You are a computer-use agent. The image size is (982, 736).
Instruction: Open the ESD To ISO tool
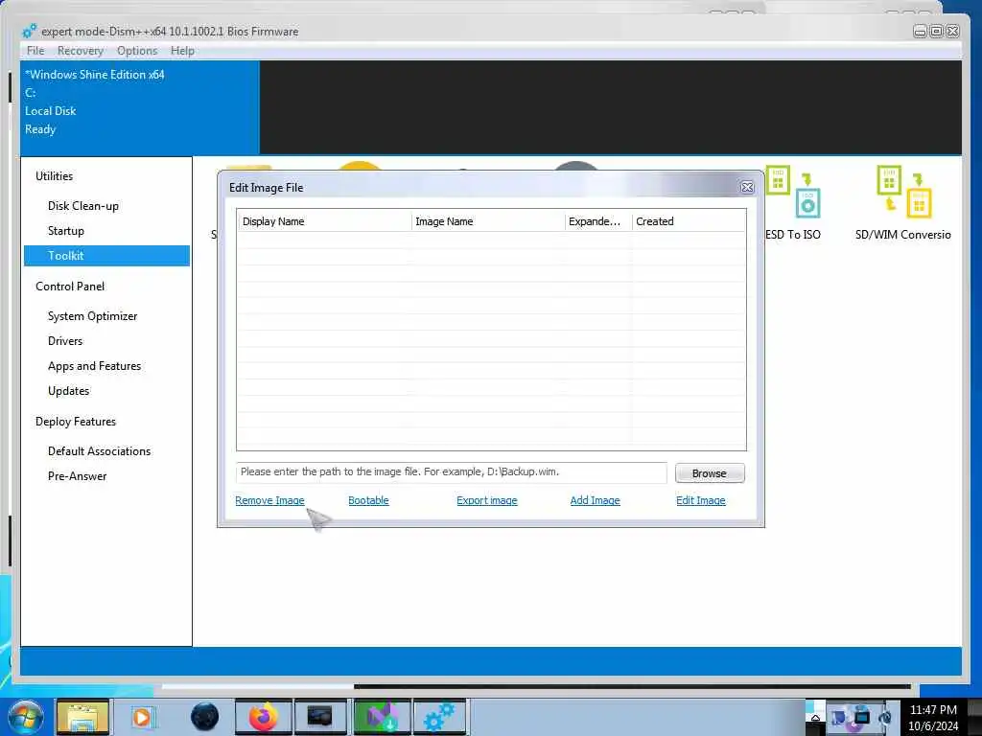coord(793,203)
